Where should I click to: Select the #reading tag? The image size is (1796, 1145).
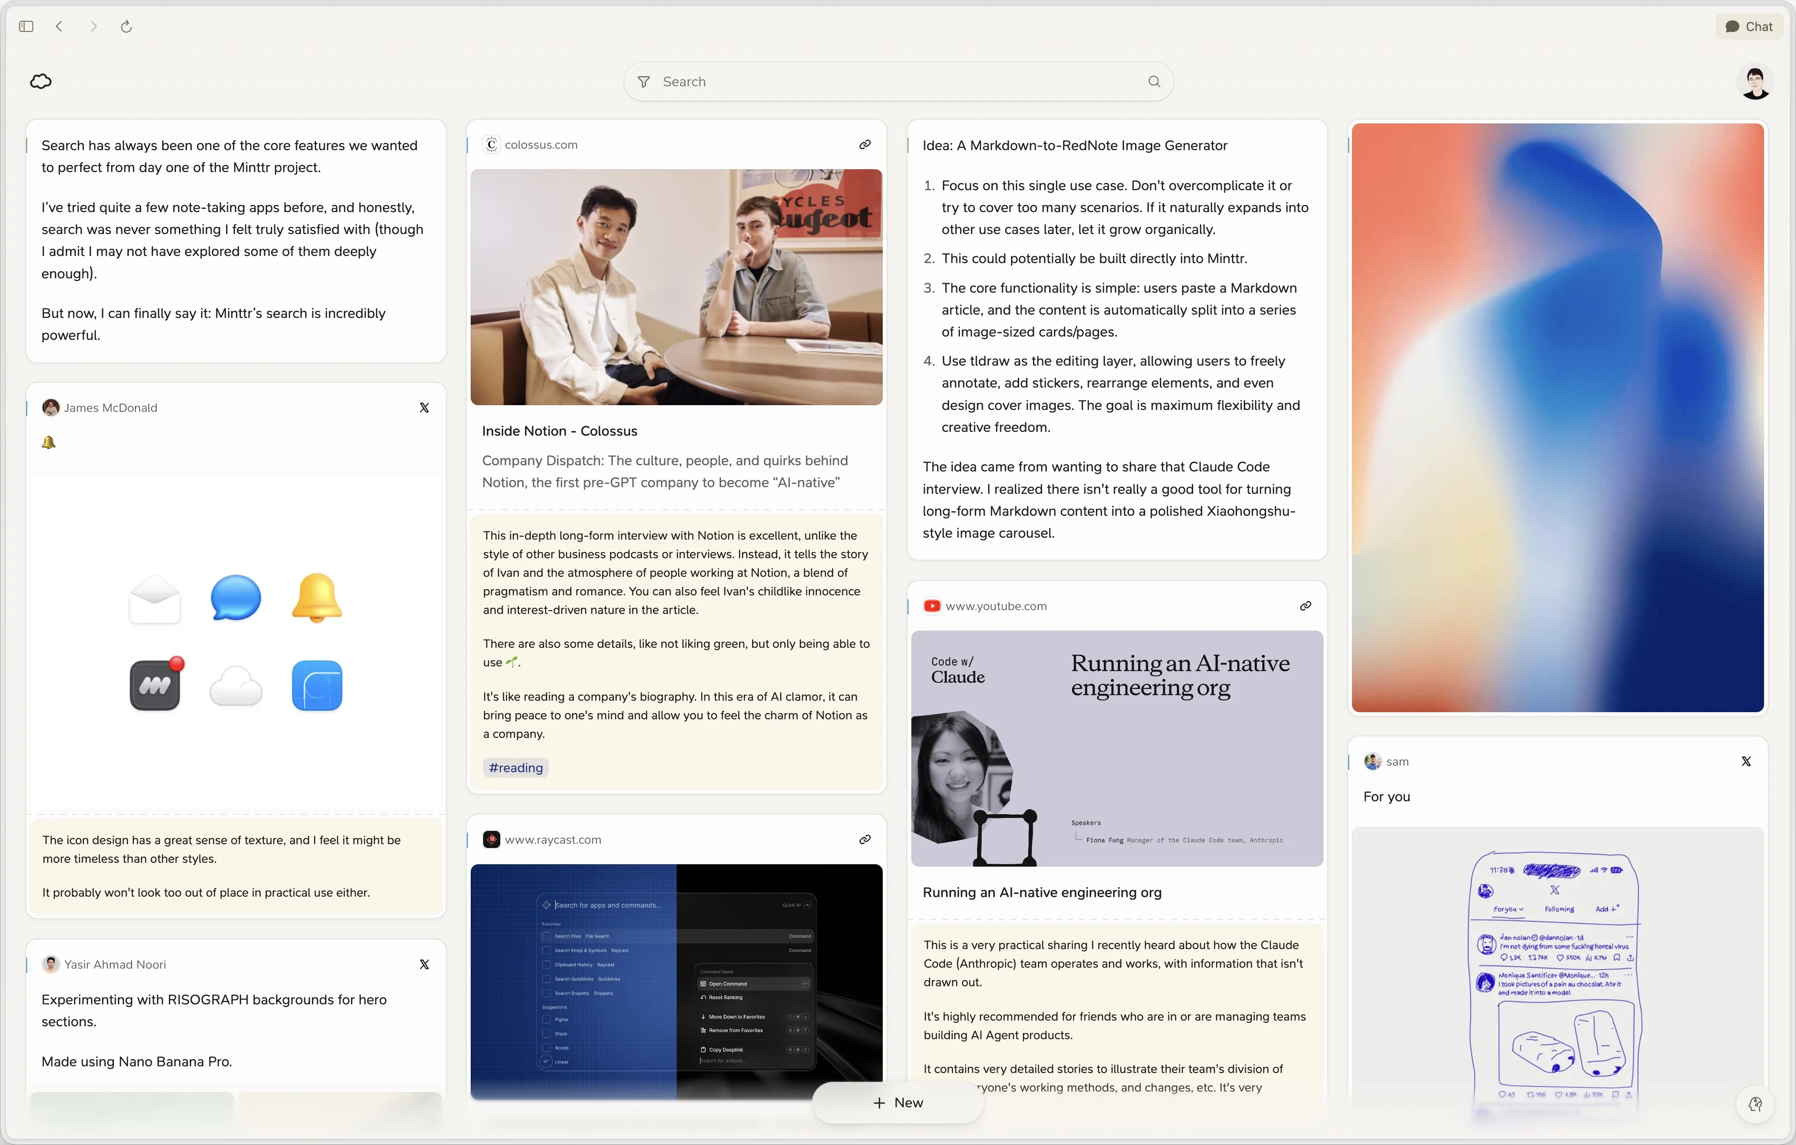pyautogui.click(x=516, y=768)
